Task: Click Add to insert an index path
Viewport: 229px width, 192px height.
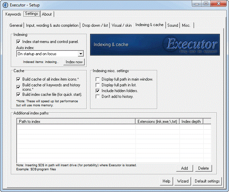Action: click(x=184, y=168)
